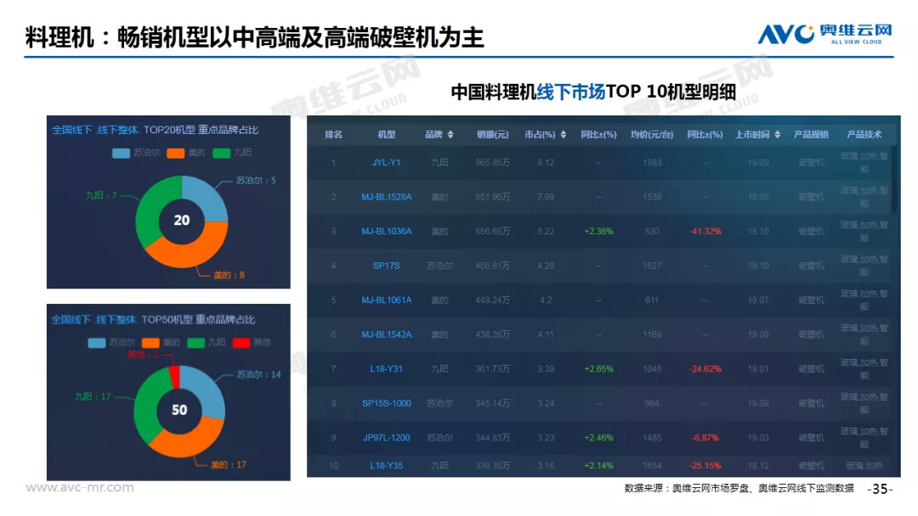Image resolution: width=918 pixels, height=516 pixels.
Task: Click the 556.69万 sales cell
Action: coord(492,232)
